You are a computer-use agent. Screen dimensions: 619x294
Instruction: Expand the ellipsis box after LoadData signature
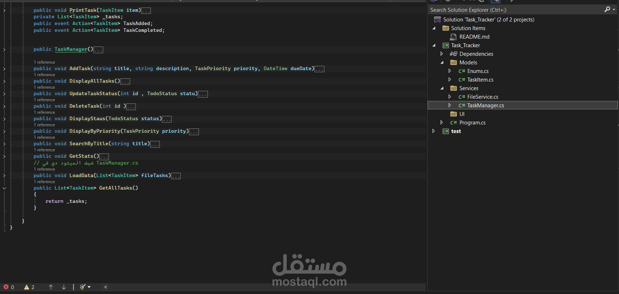[176, 176]
